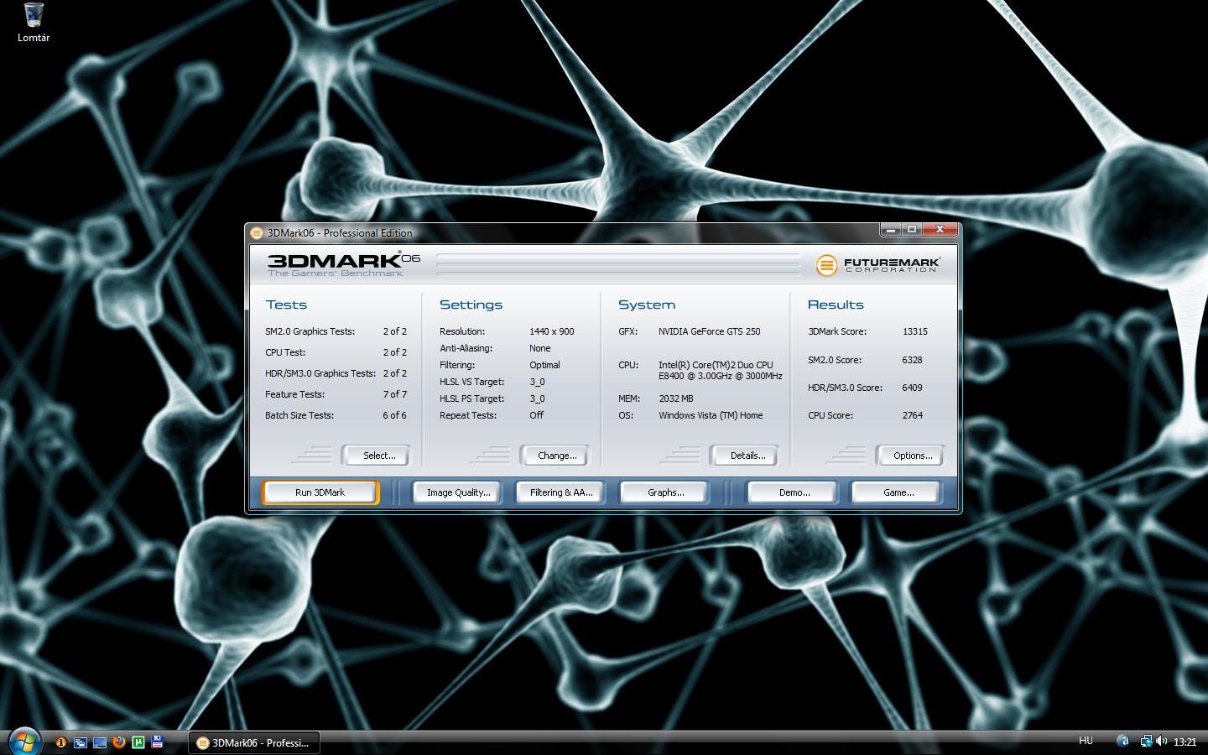Click the SM2.0 Graphics Tests label
The width and height of the screenshot is (1208, 755).
(310, 331)
